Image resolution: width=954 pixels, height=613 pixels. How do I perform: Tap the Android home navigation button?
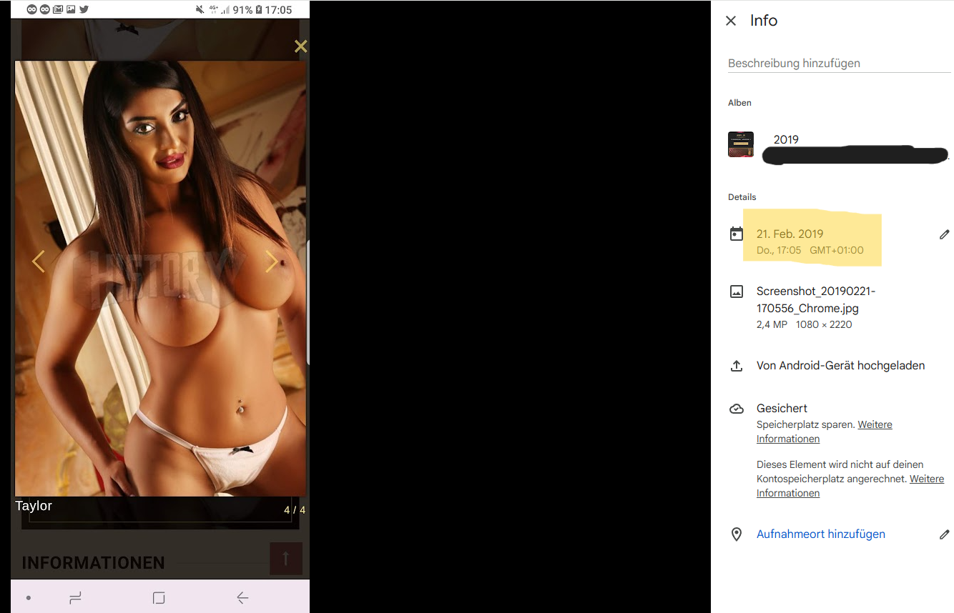pyautogui.click(x=159, y=598)
